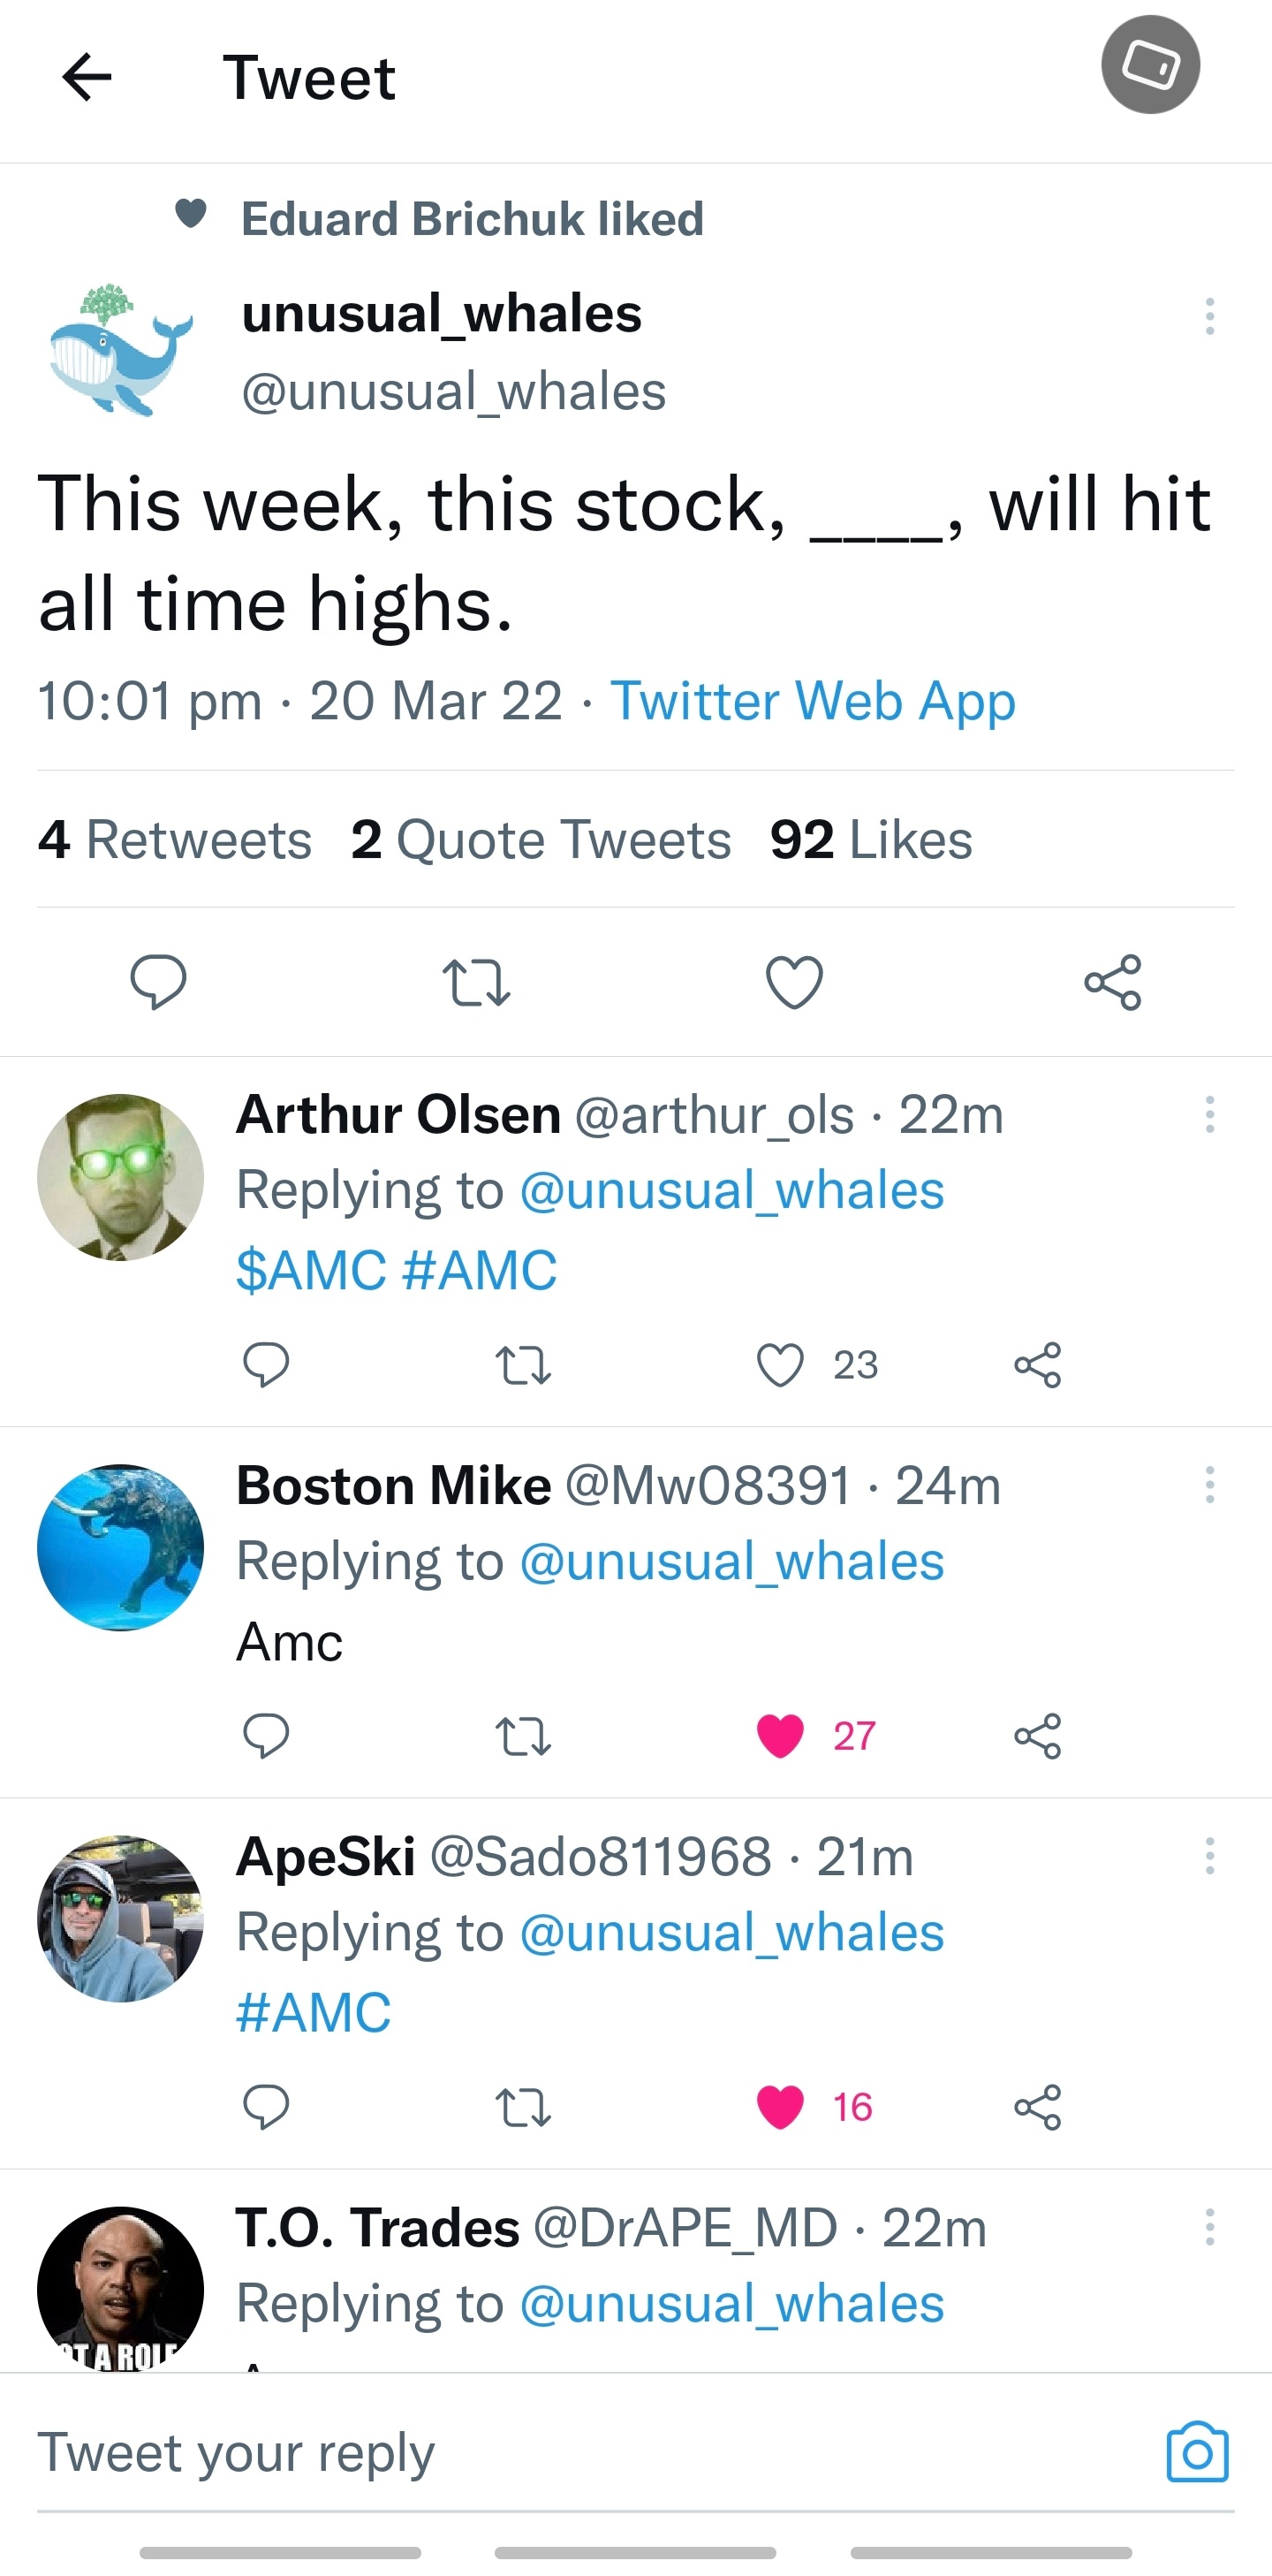Open the Twitter Web App link
Image resolution: width=1272 pixels, height=2576 pixels.
813,700
